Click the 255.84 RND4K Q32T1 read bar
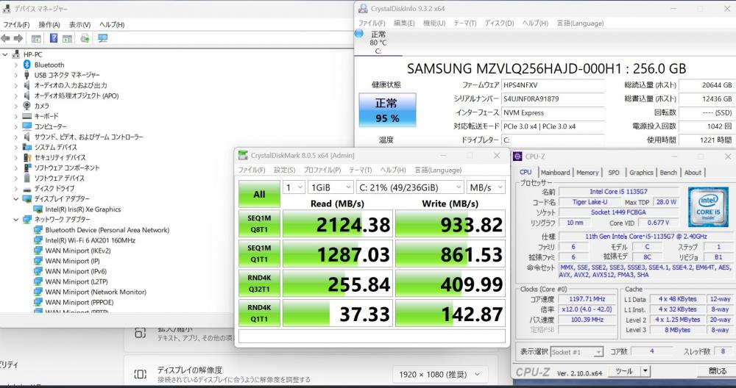 338,284
